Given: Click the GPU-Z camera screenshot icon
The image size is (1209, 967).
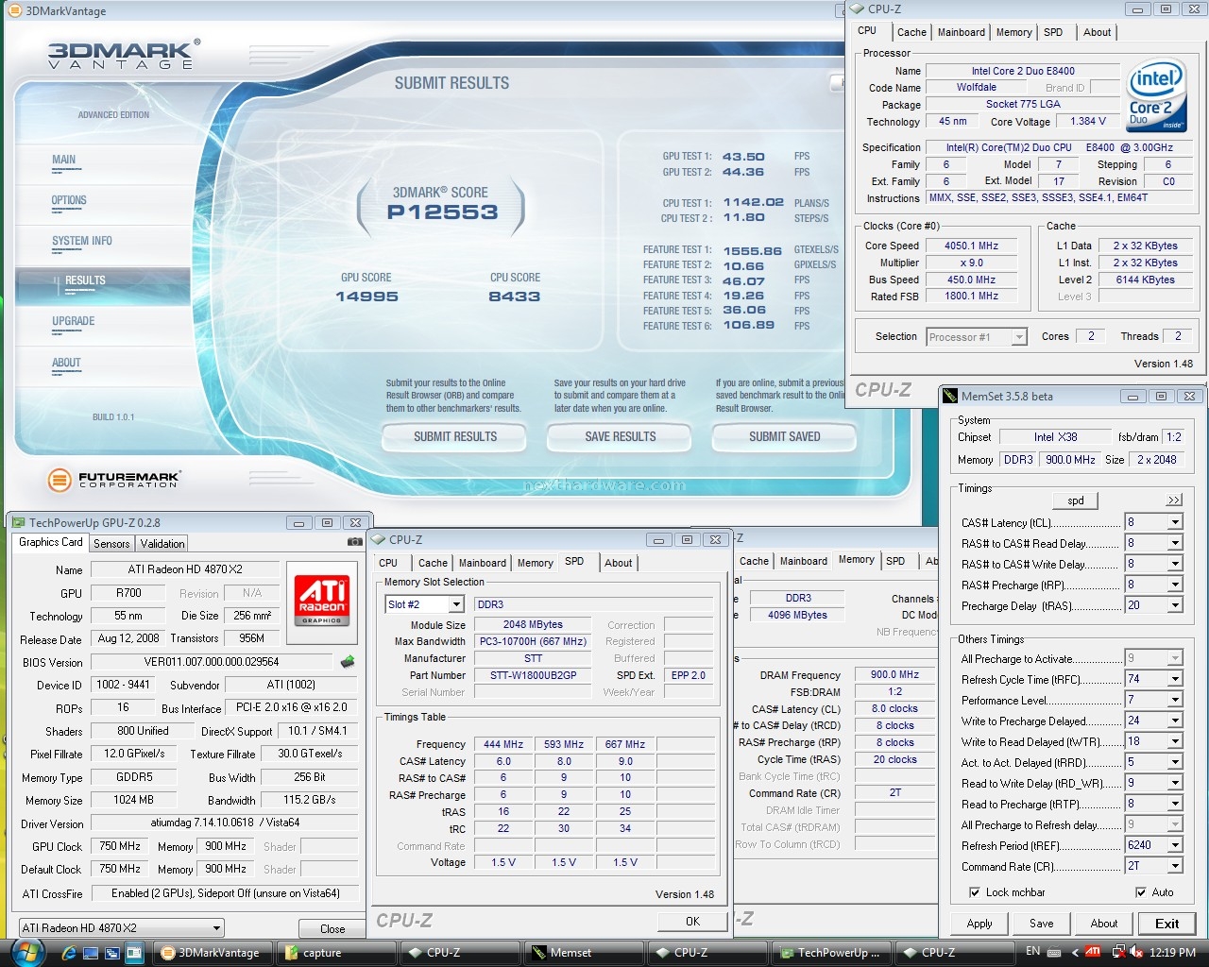Looking at the screenshot, I should coord(355,542).
